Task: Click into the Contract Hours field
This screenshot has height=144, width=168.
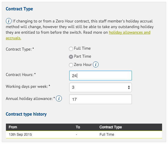Action: [101, 75]
